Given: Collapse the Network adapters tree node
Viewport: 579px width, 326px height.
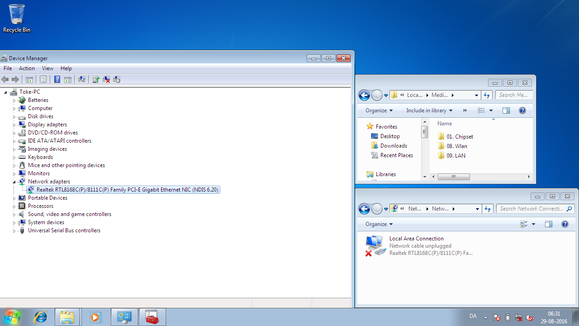Looking at the screenshot, I should [14, 182].
